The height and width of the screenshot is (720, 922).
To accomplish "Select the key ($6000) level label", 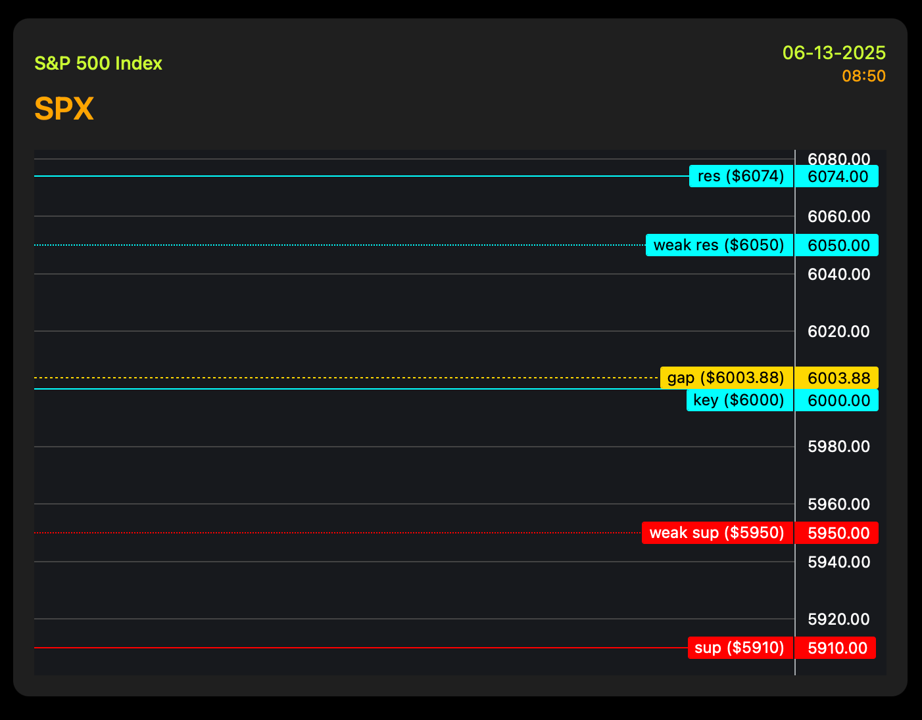I will coord(740,400).
